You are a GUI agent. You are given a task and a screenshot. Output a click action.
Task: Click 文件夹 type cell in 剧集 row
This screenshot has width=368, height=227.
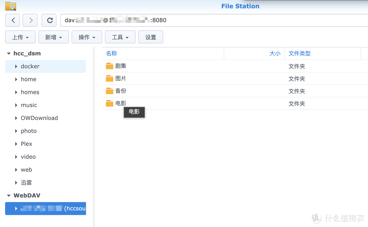coord(297,66)
